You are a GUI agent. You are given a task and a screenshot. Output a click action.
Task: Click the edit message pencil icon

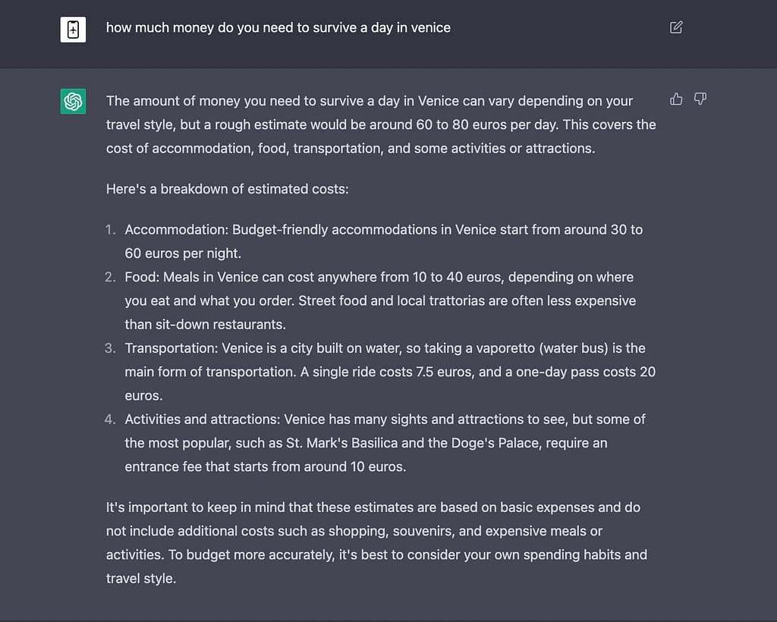(676, 27)
